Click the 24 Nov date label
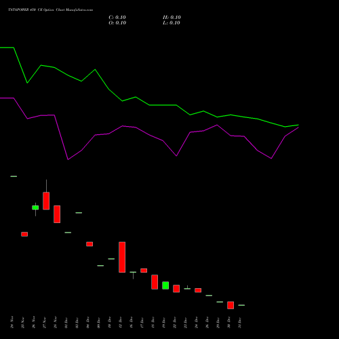The image size is (339, 339). pos(12,322)
